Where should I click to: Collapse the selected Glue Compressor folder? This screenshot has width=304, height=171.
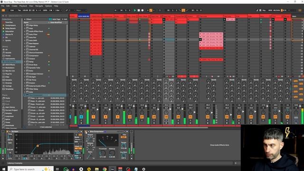tap(25, 95)
